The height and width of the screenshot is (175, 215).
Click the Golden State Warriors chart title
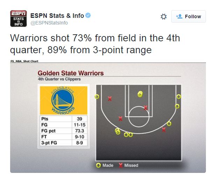coord(71,73)
